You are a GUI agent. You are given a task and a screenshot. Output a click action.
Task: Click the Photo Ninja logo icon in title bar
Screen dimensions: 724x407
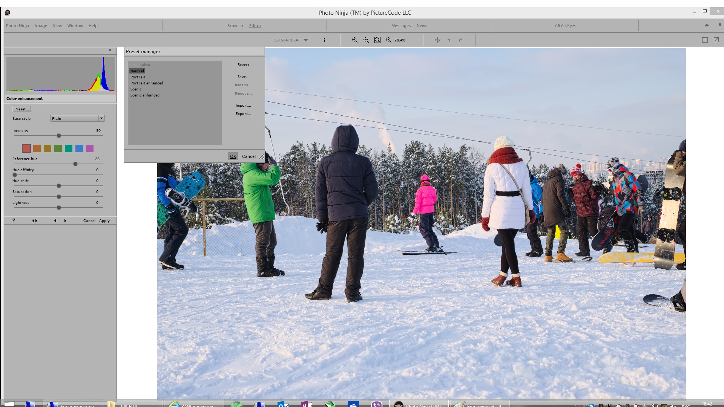(x=7, y=12)
